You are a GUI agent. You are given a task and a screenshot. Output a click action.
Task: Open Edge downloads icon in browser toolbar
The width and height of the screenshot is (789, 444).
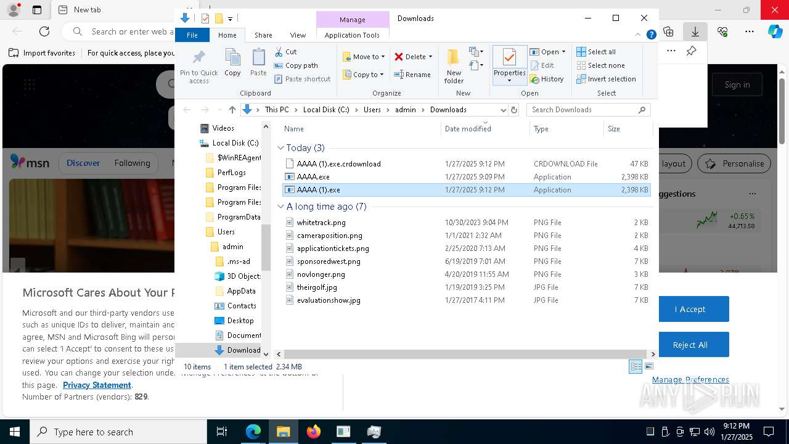[x=695, y=31]
